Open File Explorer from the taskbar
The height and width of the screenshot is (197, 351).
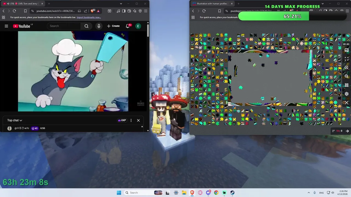tap(184, 193)
